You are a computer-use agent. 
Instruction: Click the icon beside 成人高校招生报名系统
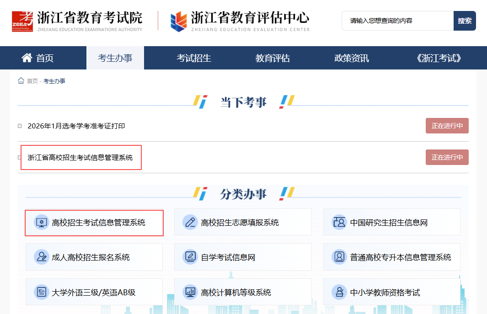pos(42,257)
